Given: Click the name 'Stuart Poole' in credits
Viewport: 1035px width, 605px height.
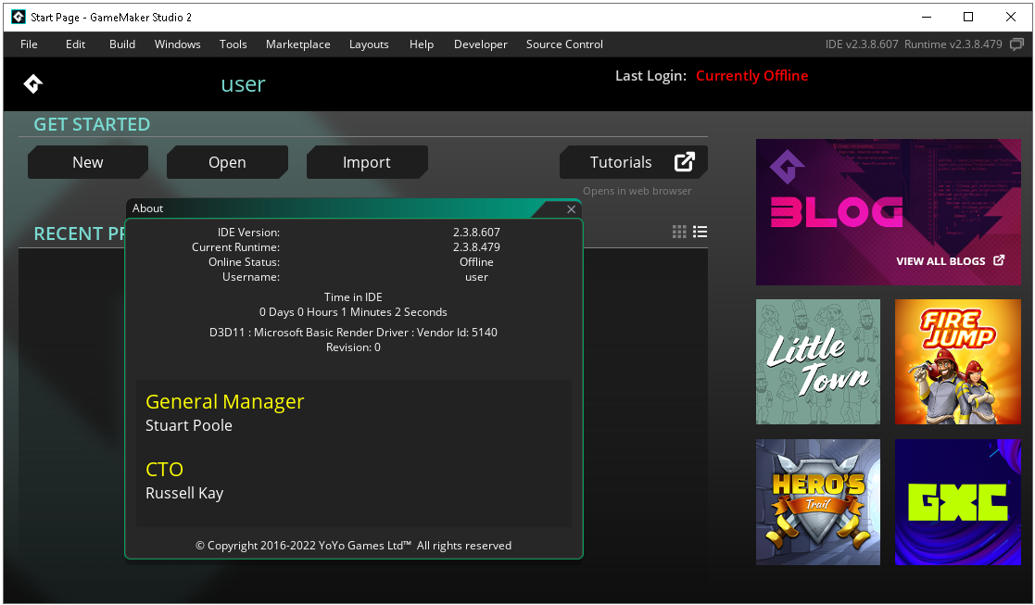Looking at the screenshot, I should (189, 425).
